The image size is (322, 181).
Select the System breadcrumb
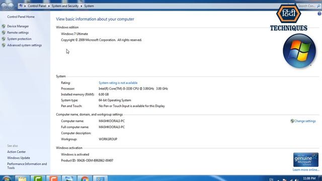89,6
